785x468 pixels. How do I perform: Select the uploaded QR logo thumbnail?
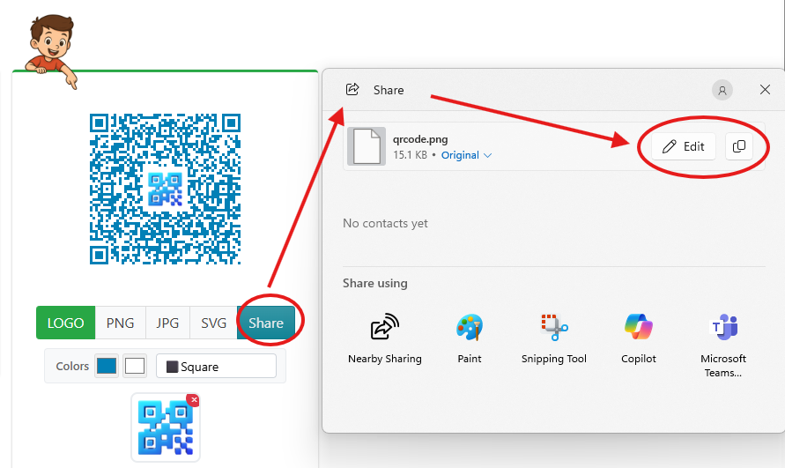[x=166, y=427]
